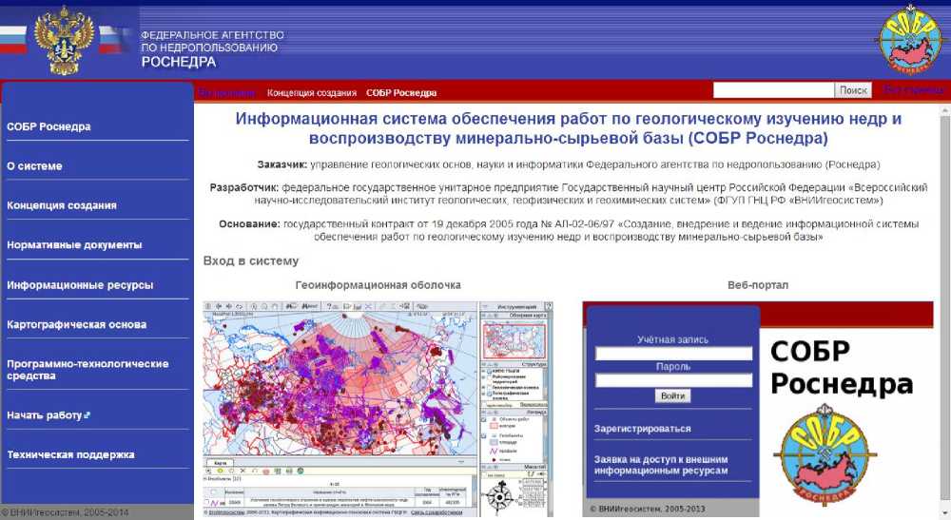The height and width of the screenshot is (520, 951).
Task: Click the round СОБР logo in the header
Action: tap(909, 40)
